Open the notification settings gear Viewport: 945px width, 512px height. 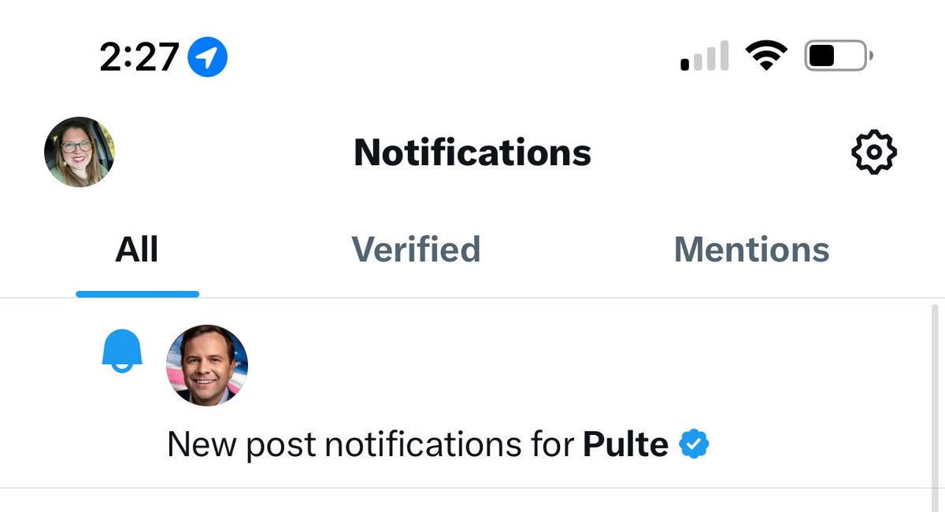pyautogui.click(x=874, y=153)
